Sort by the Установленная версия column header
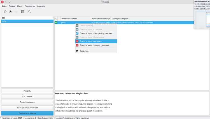 pos(101,18)
